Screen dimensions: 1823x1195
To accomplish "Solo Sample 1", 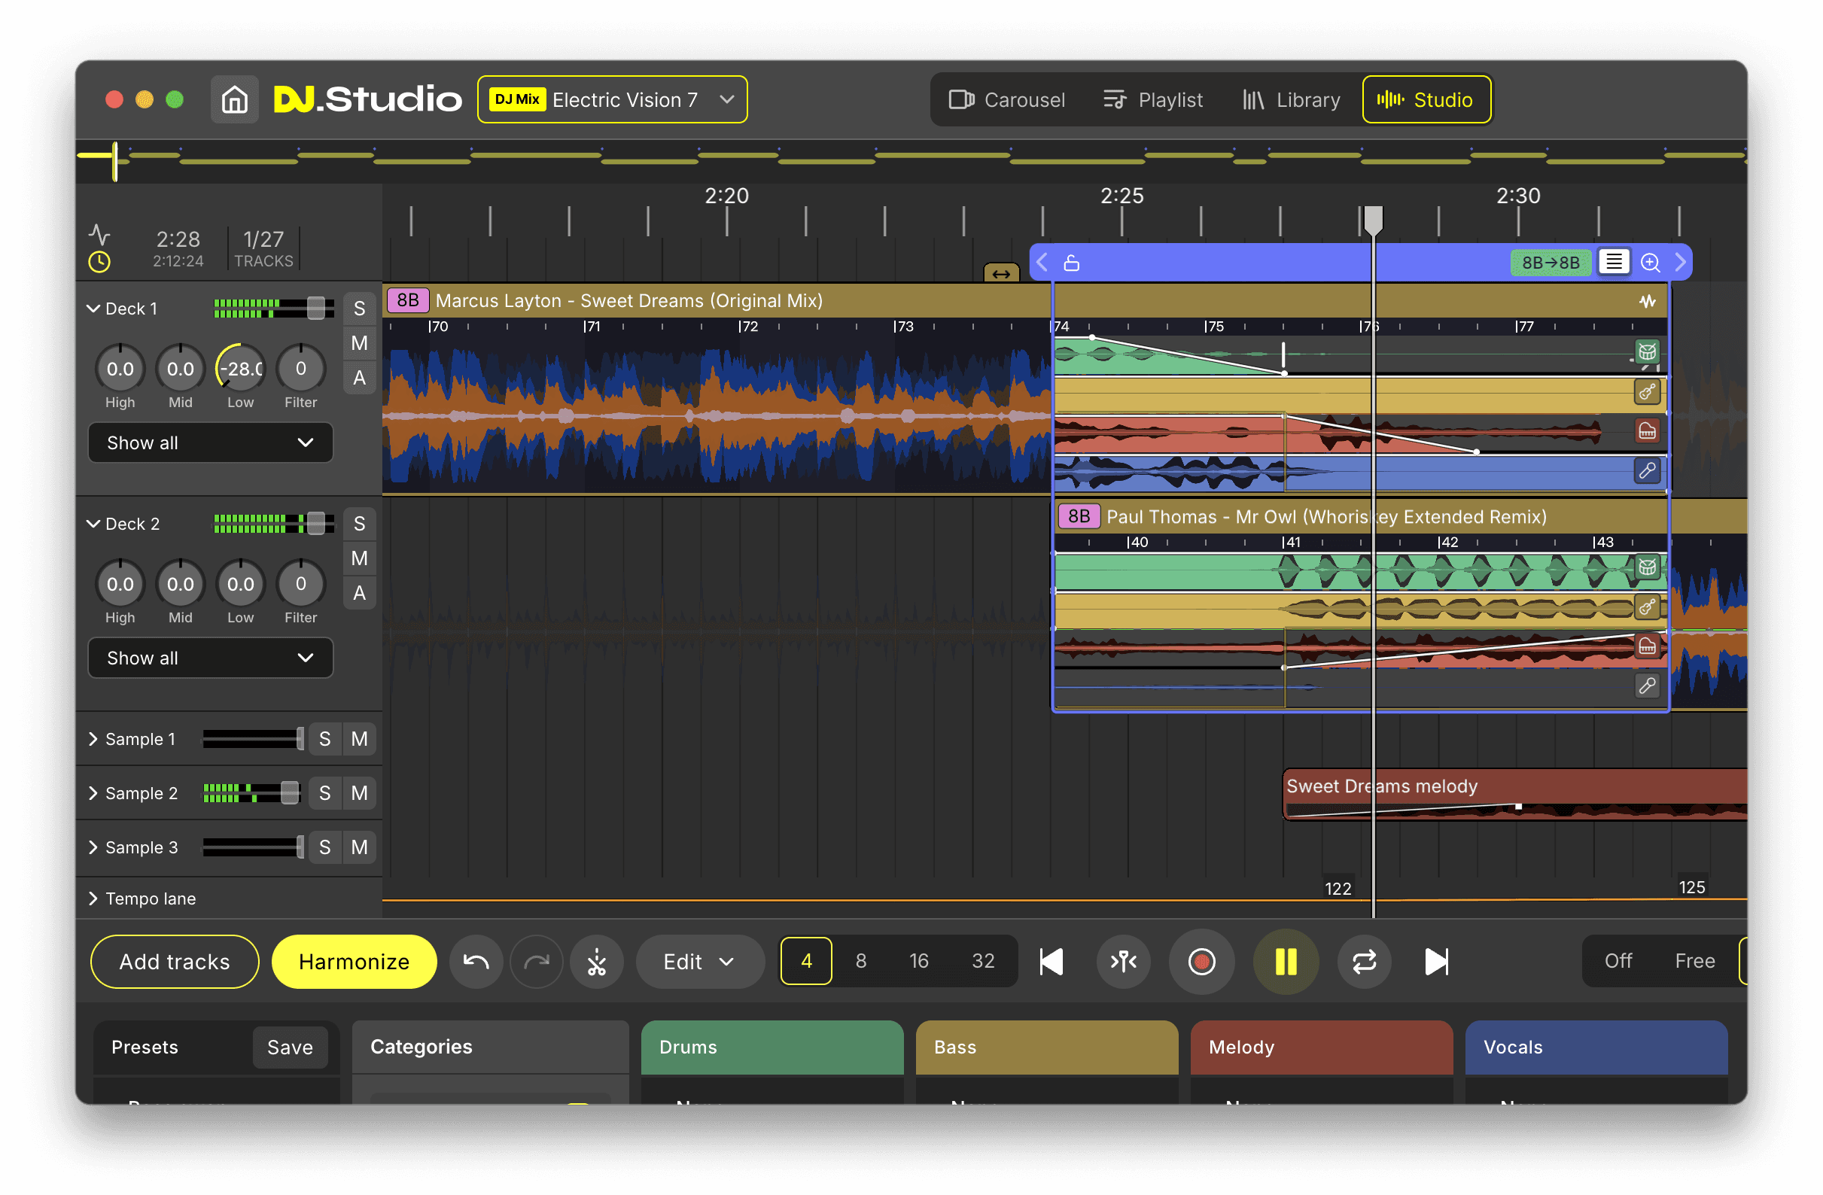I will [324, 739].
